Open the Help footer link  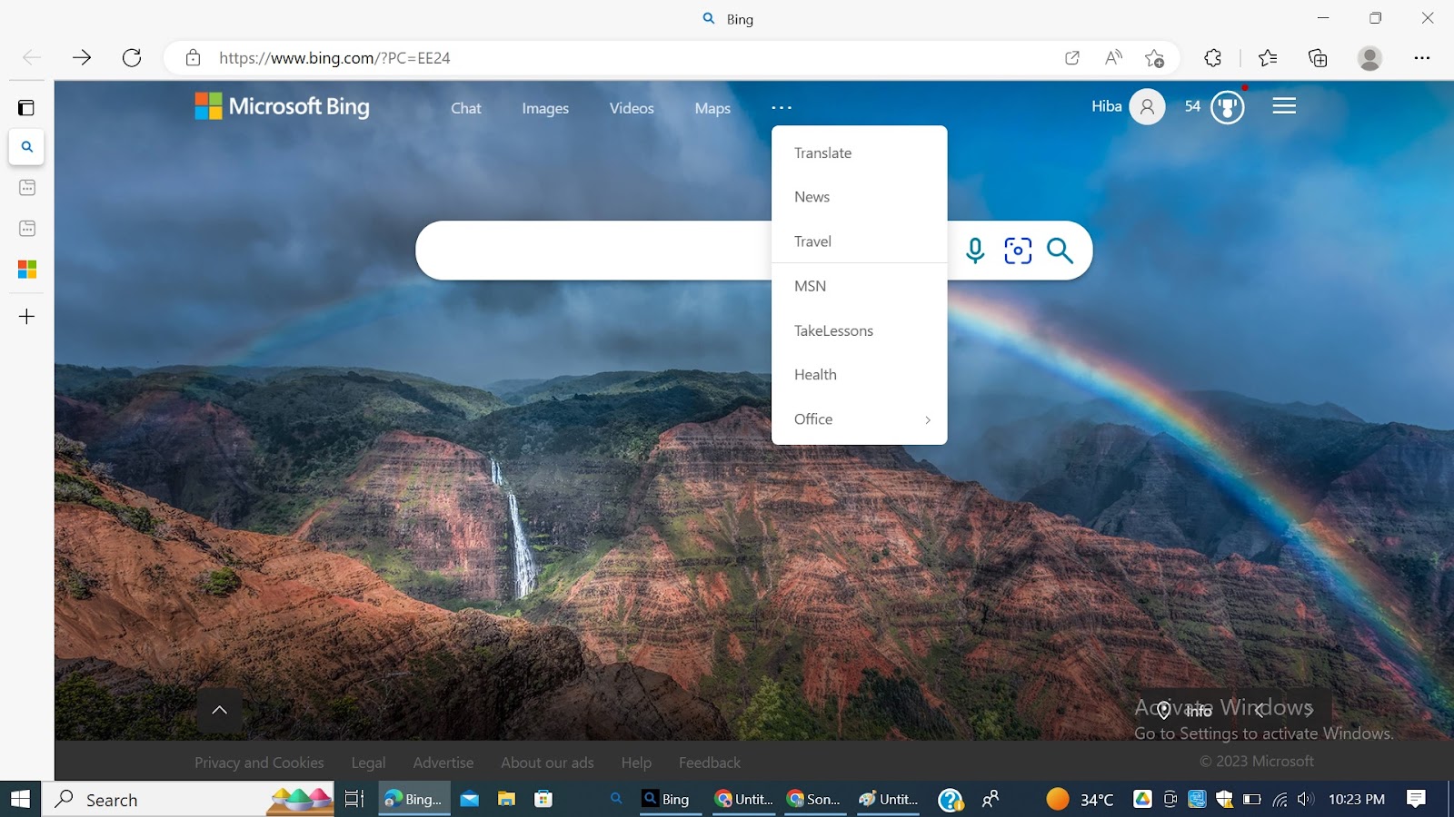click(x=636, y=763)
